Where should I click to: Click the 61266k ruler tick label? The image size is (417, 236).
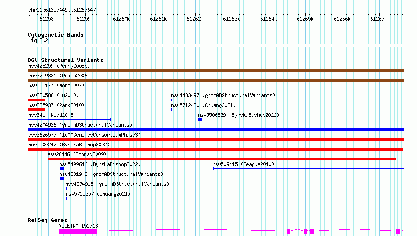[x=342, y=19]
